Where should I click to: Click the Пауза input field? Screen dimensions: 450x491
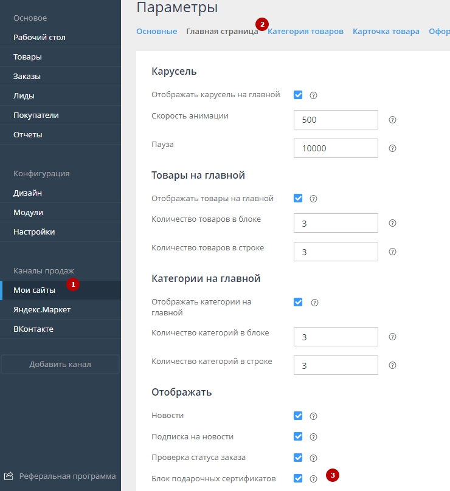click(336, 148)
